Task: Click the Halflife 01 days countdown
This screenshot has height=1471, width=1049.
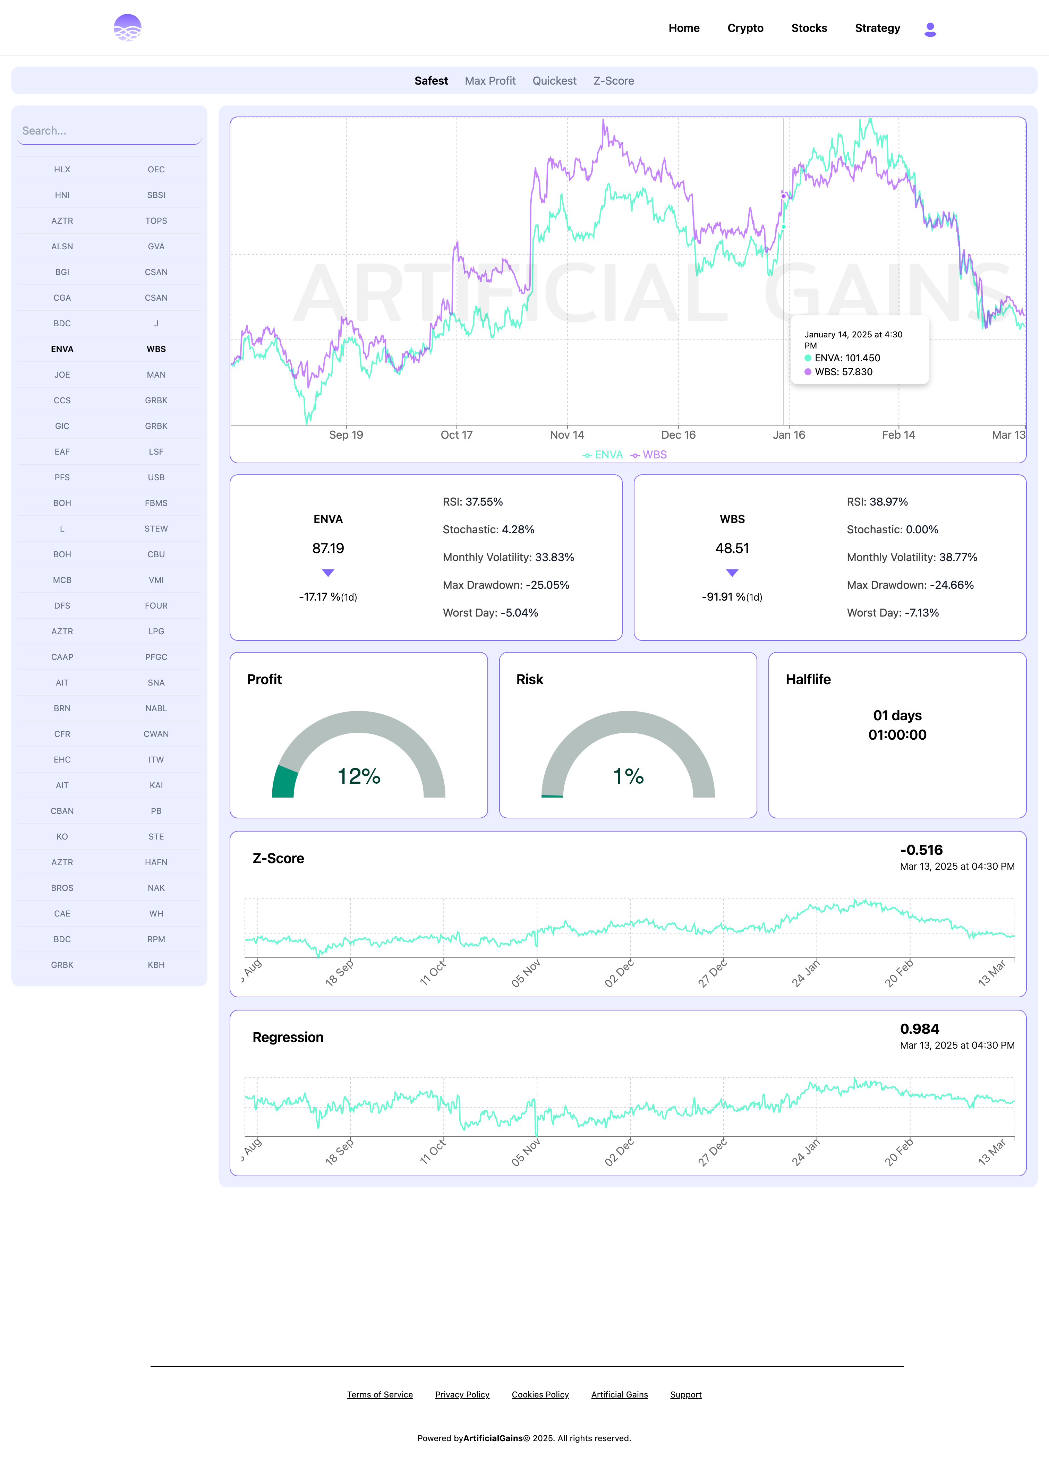Action: [897, 725]
